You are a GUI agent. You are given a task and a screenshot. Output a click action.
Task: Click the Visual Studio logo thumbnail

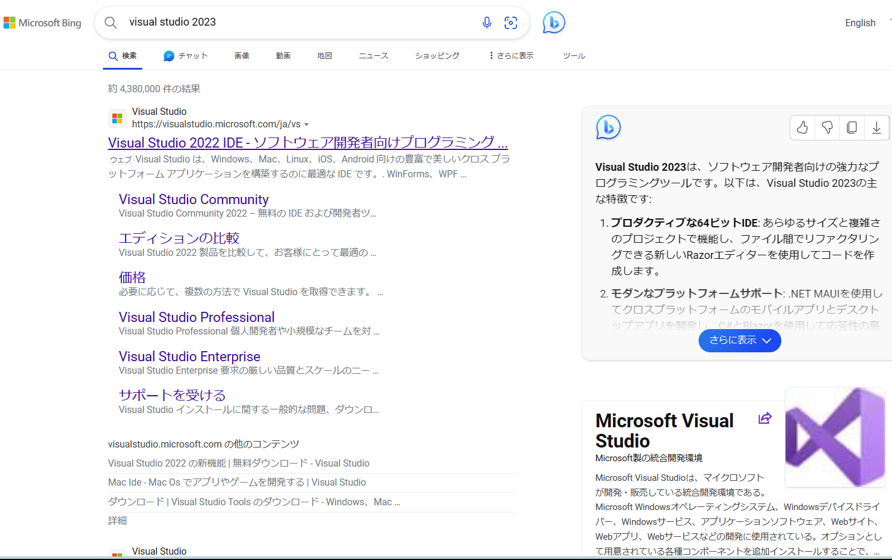(835, 437)
